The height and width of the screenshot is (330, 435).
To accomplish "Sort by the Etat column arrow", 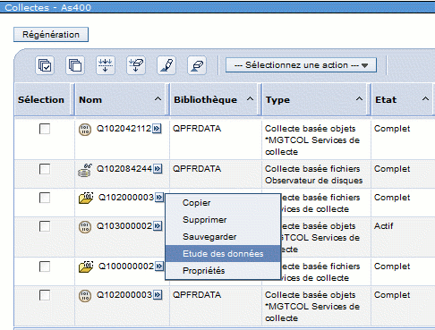I will [425, 99].
